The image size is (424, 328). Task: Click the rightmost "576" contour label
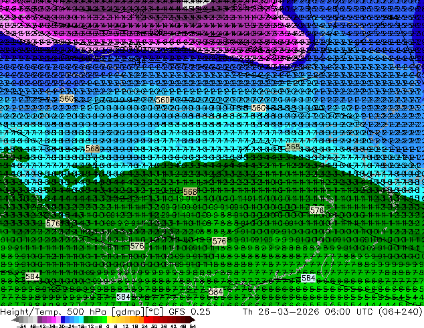(x=316, y=210)
